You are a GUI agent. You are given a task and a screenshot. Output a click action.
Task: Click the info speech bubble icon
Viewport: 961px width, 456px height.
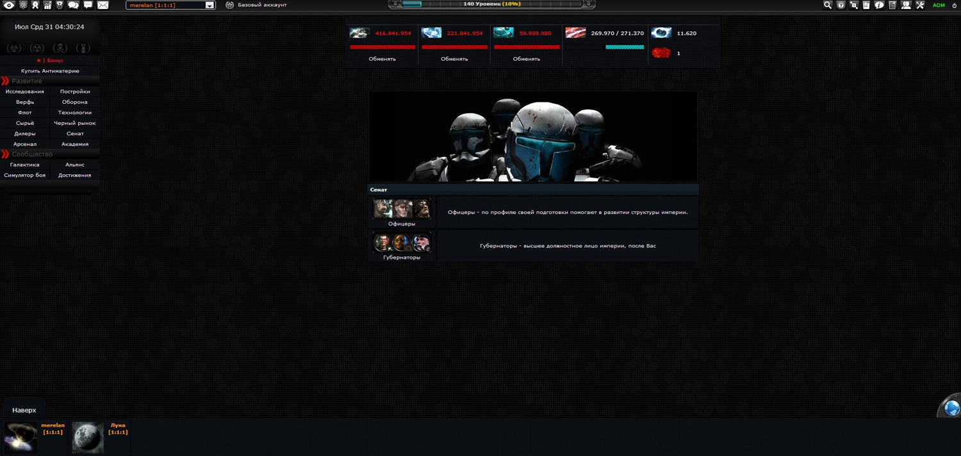coord(879,5)
